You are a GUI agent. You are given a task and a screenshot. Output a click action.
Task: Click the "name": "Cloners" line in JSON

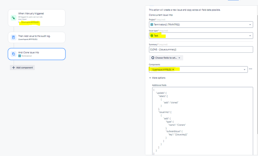point(177,125)
